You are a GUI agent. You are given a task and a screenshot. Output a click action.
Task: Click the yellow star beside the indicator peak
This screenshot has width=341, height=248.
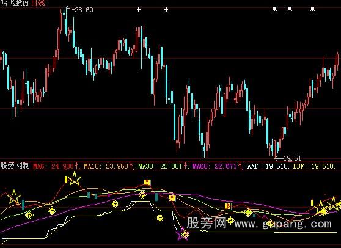75,178
